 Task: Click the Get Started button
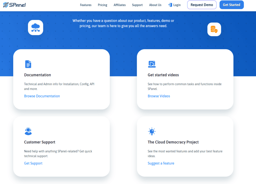tap(231, 5)
